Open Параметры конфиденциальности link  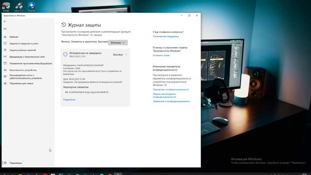(171, 89)
